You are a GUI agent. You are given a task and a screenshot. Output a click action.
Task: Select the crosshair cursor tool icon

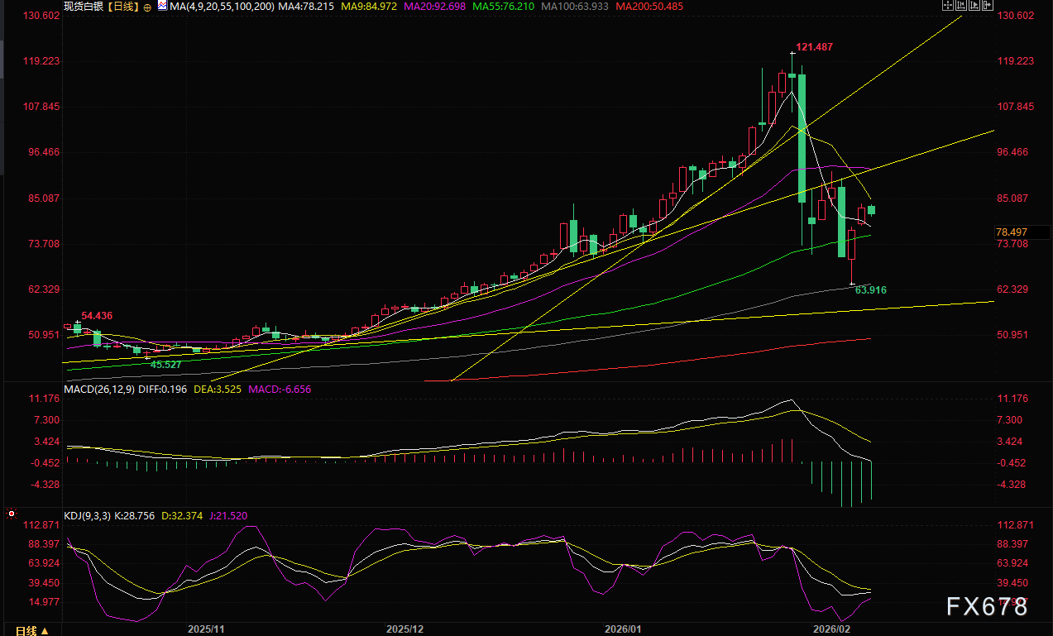[x=948, y=5]
